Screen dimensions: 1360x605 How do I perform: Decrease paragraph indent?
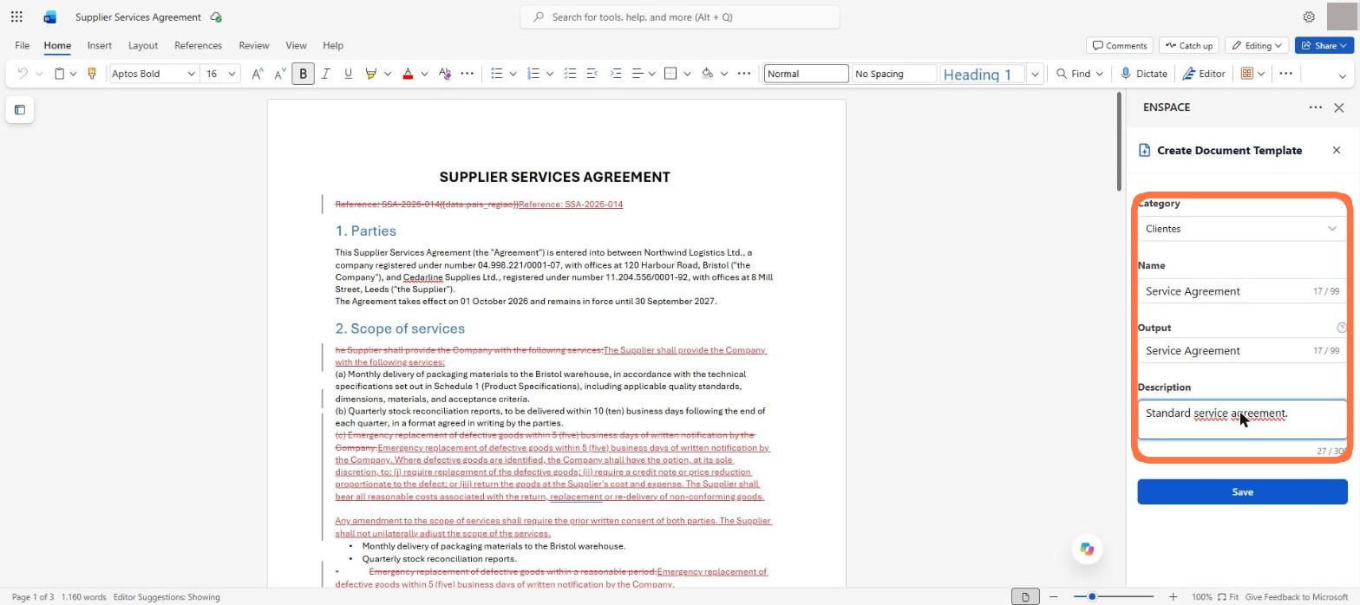592,74
